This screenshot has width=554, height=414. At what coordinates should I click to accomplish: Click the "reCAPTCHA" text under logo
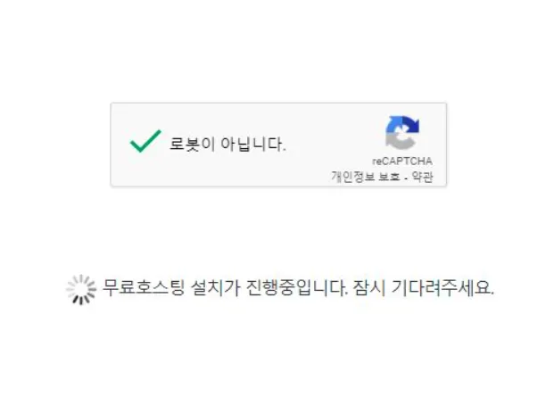pos(402,161)
